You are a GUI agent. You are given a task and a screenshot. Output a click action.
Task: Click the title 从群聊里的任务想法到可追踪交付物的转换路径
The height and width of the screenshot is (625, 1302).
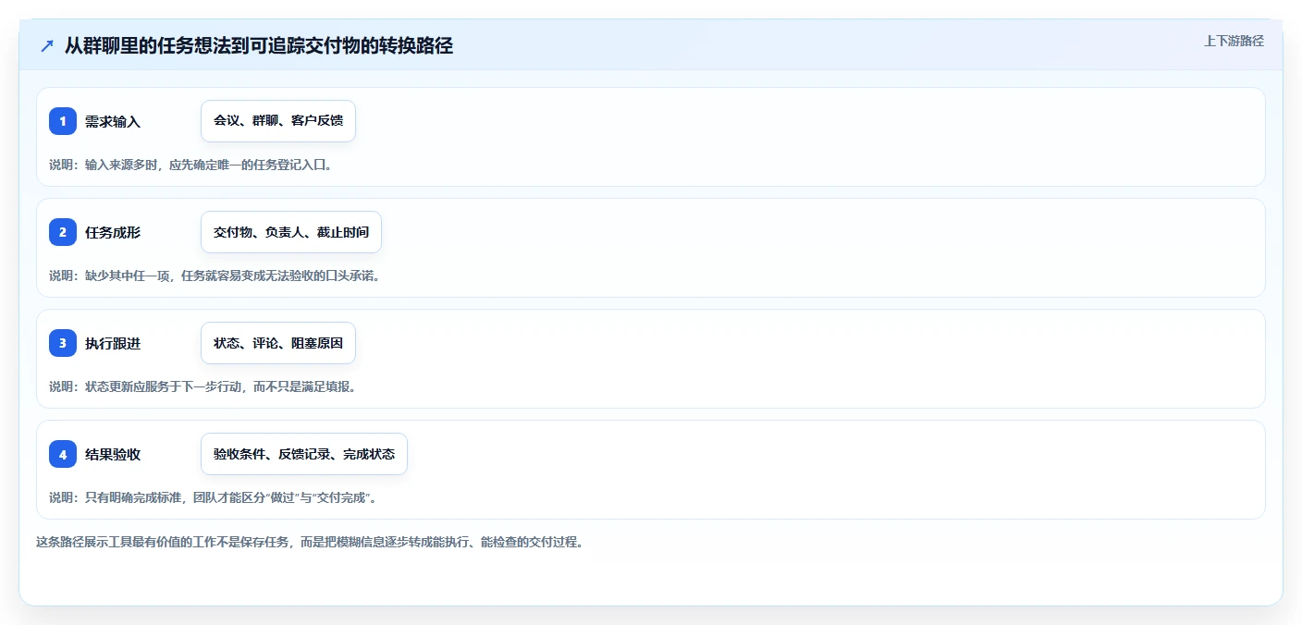pos(259,45)
